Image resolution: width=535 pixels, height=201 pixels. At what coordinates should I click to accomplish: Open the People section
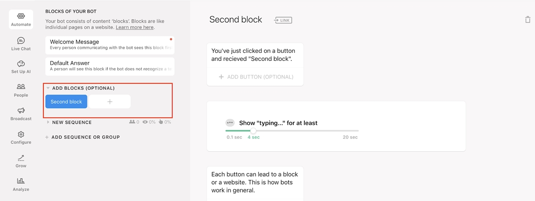pyautogui.click(x=21, y=91)
